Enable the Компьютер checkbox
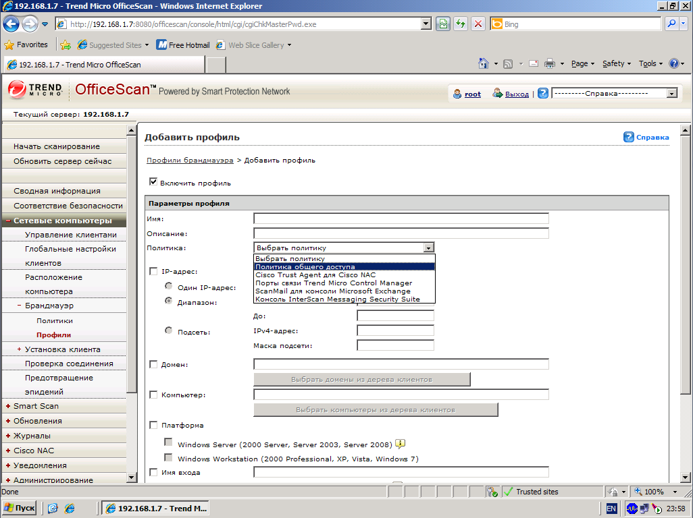This screenshot has width=693, height=518. [x=153, y=395]
